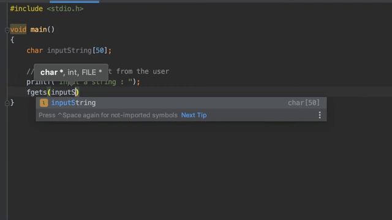Click 'from the user' comment text
This screenshot has height=220, width=392.
pos(143,71)
